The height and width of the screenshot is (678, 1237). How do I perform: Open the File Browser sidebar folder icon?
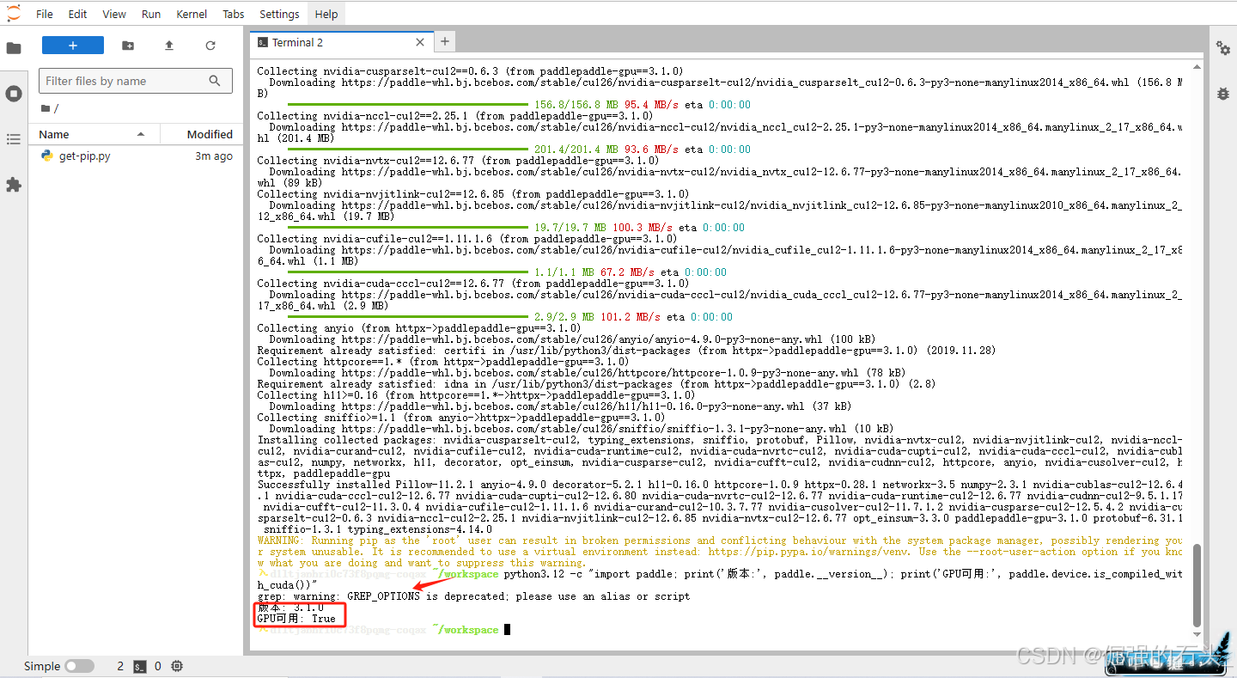click(x=14, y=48)
